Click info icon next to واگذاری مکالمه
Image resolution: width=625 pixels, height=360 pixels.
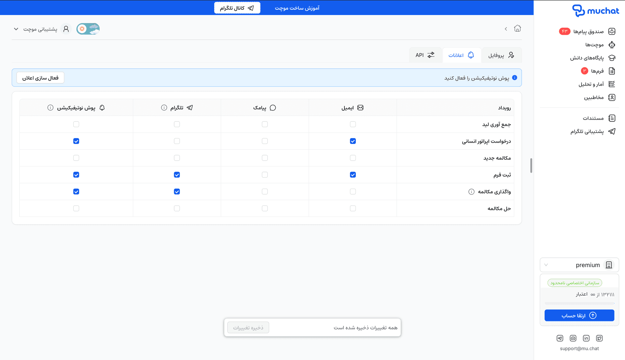[x=471, y=192]
